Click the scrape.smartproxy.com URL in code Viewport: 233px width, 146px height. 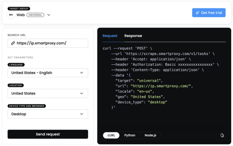click(x=167, y=54)
